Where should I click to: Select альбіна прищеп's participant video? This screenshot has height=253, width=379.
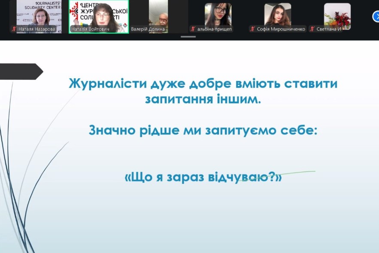pos(218,16)
